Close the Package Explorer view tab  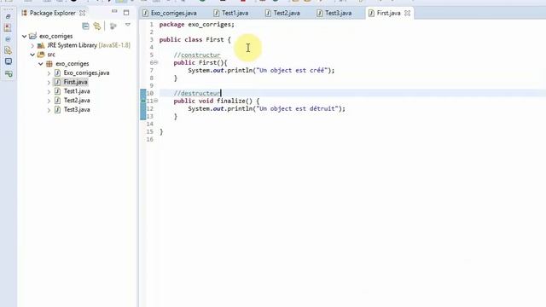(82, 13)
